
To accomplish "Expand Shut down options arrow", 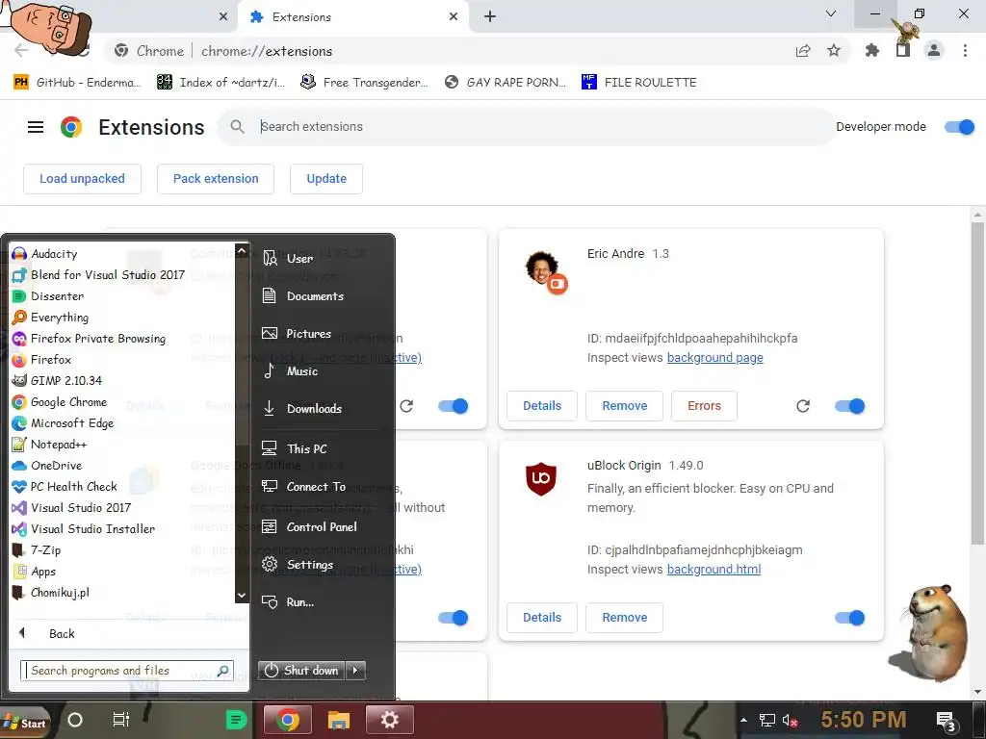I will (x=355, y=671).
